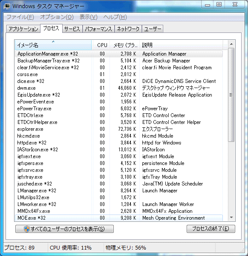The image size is (248, 256).
Task: Click the CPU 使用率: 11% status entry
Action: click(x=71, y=248)
